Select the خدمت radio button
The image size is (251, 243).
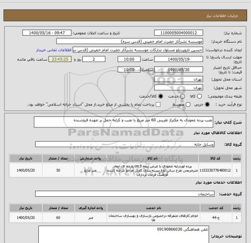click(183, 96)
